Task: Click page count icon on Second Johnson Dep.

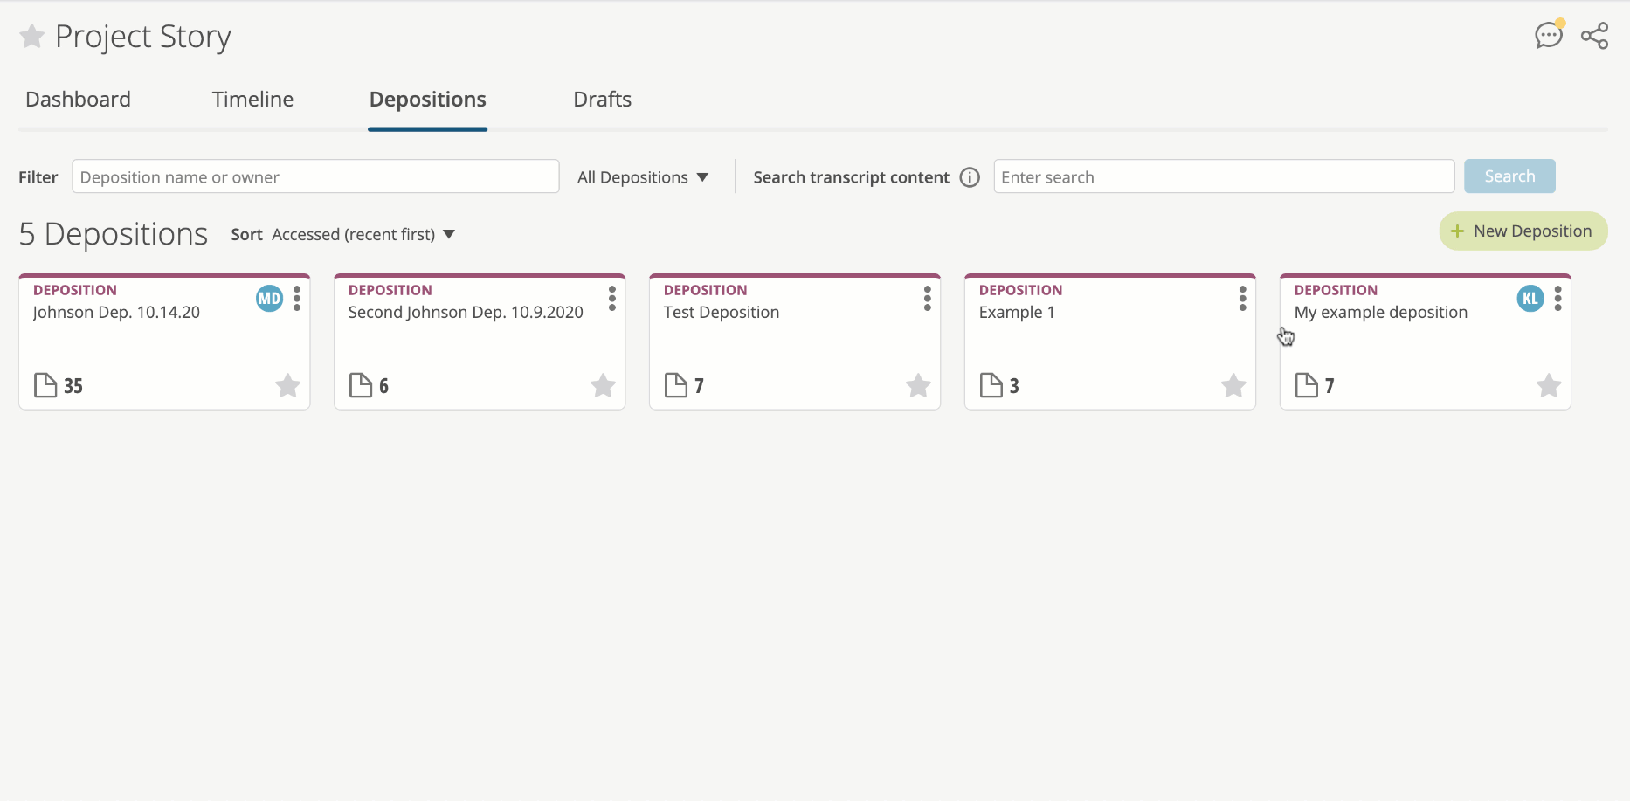Action: tap(361, 385)
